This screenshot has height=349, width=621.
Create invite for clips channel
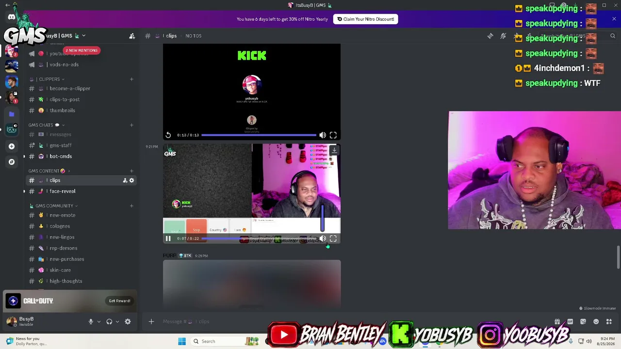[125, 180]
